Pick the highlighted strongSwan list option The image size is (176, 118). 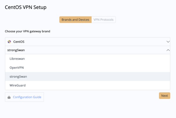click(87, 76)
